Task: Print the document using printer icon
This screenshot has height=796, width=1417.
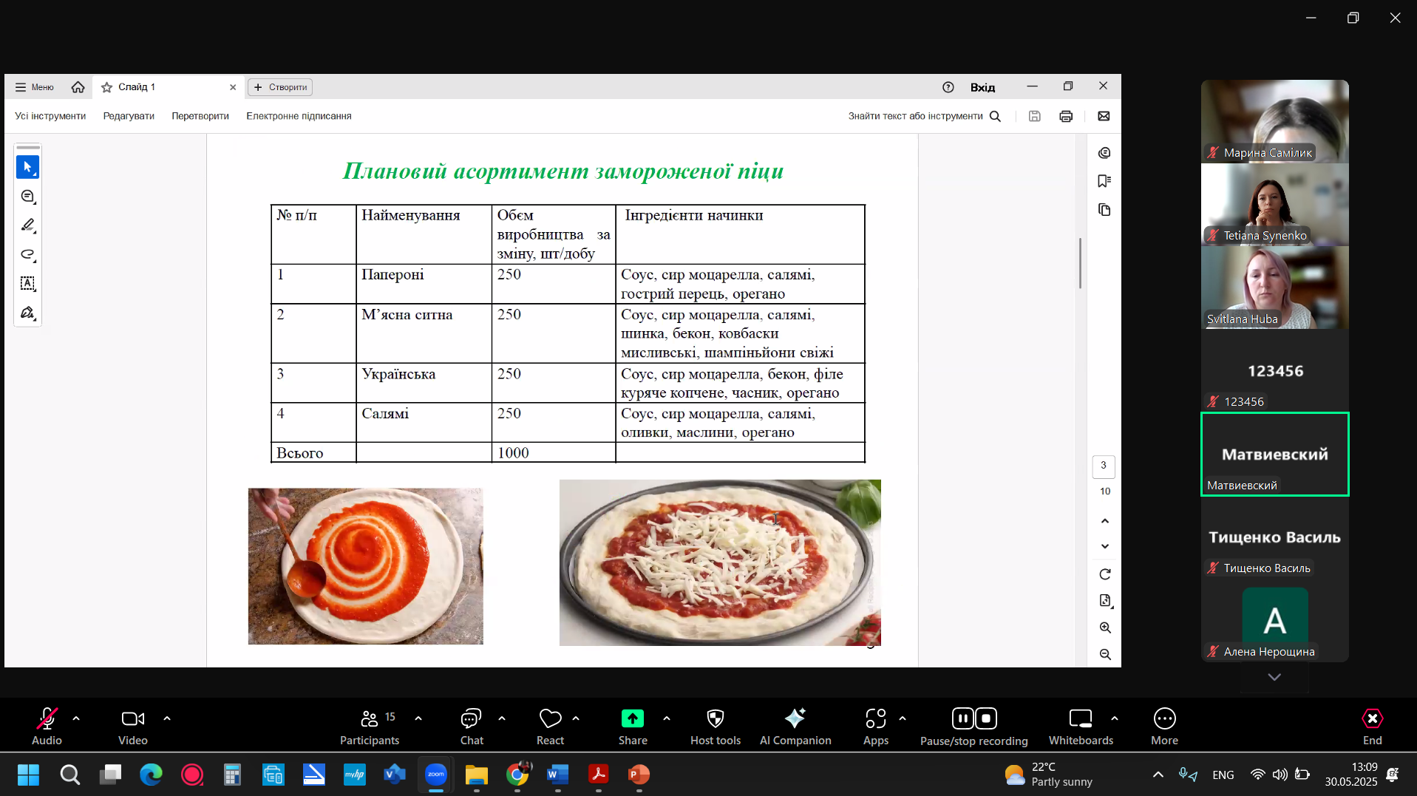Action: pyautogui.click(x=1066, y=116)
